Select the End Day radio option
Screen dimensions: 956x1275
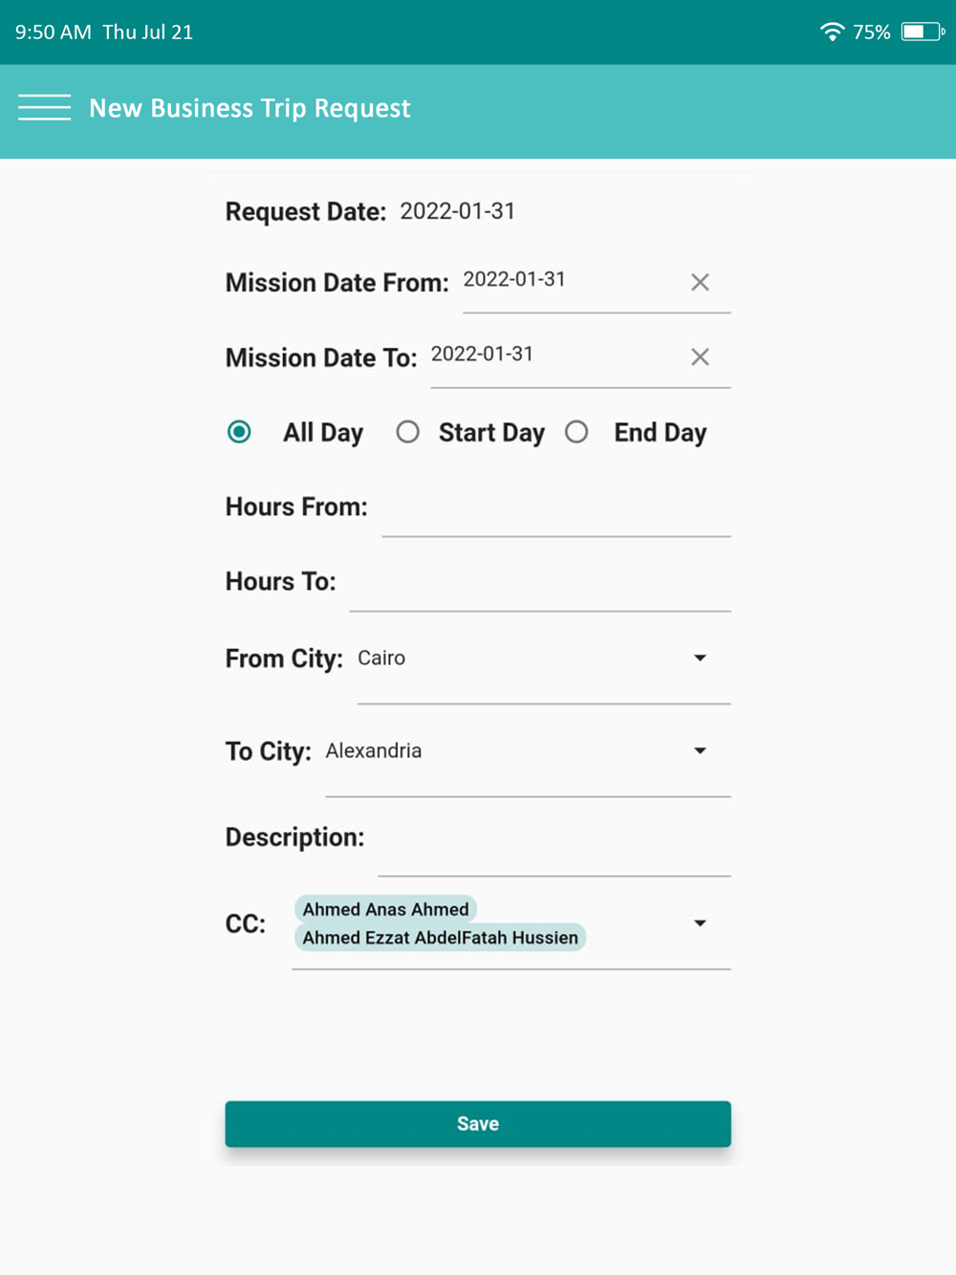[x=576, y=432]
